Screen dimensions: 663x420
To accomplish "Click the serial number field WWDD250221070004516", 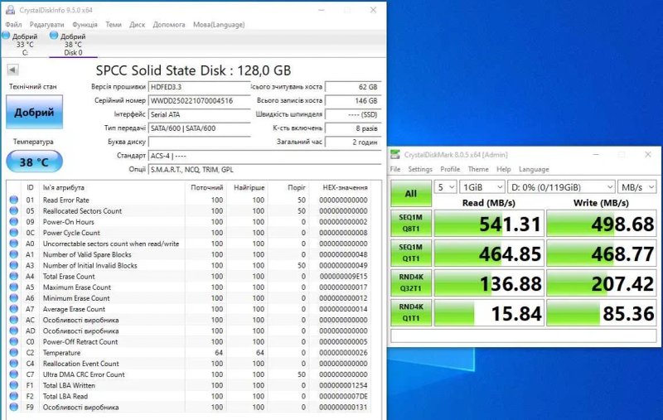I will pos(199,100).
